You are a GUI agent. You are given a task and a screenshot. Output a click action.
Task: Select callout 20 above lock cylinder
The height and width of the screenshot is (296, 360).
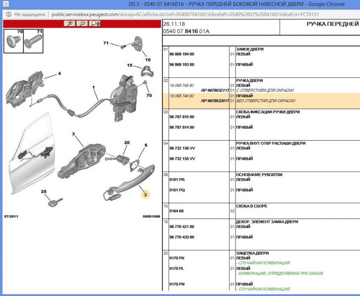126,143
